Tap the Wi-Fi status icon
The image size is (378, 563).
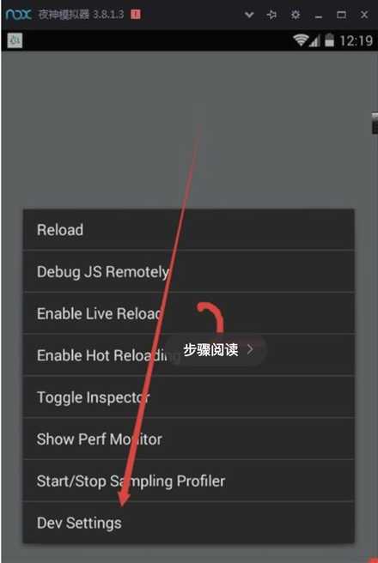point(301,40)
